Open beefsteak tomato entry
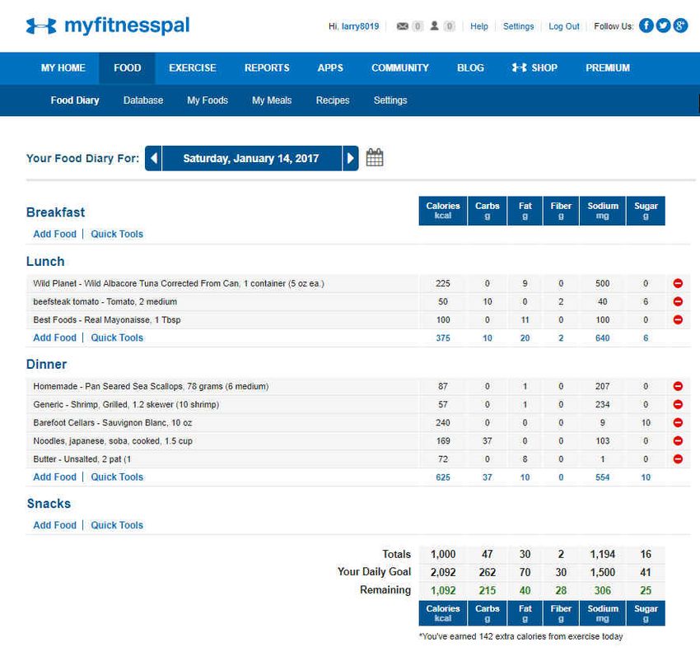The height and width of the screenshot is (656, 700). click(x=105, y=302)
